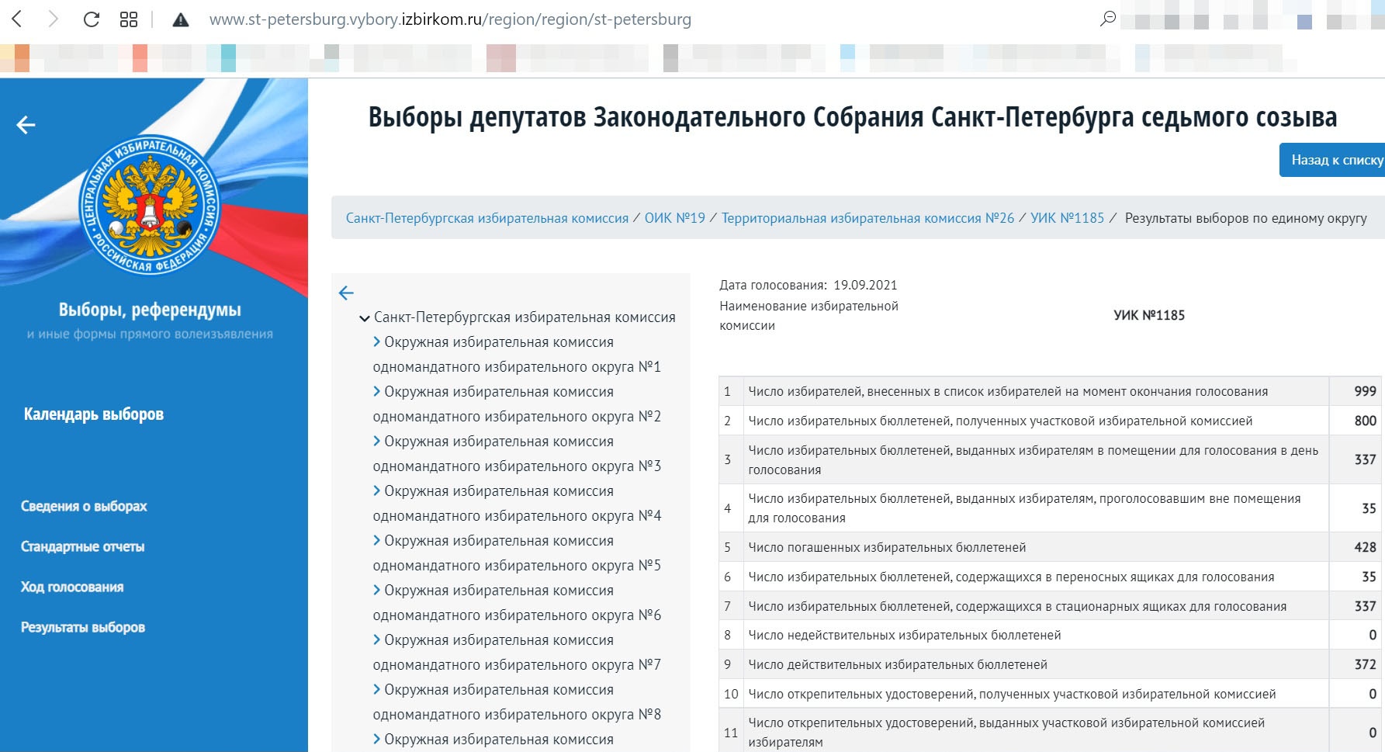
Task: Click the URL address field
Action: (450, 19)
